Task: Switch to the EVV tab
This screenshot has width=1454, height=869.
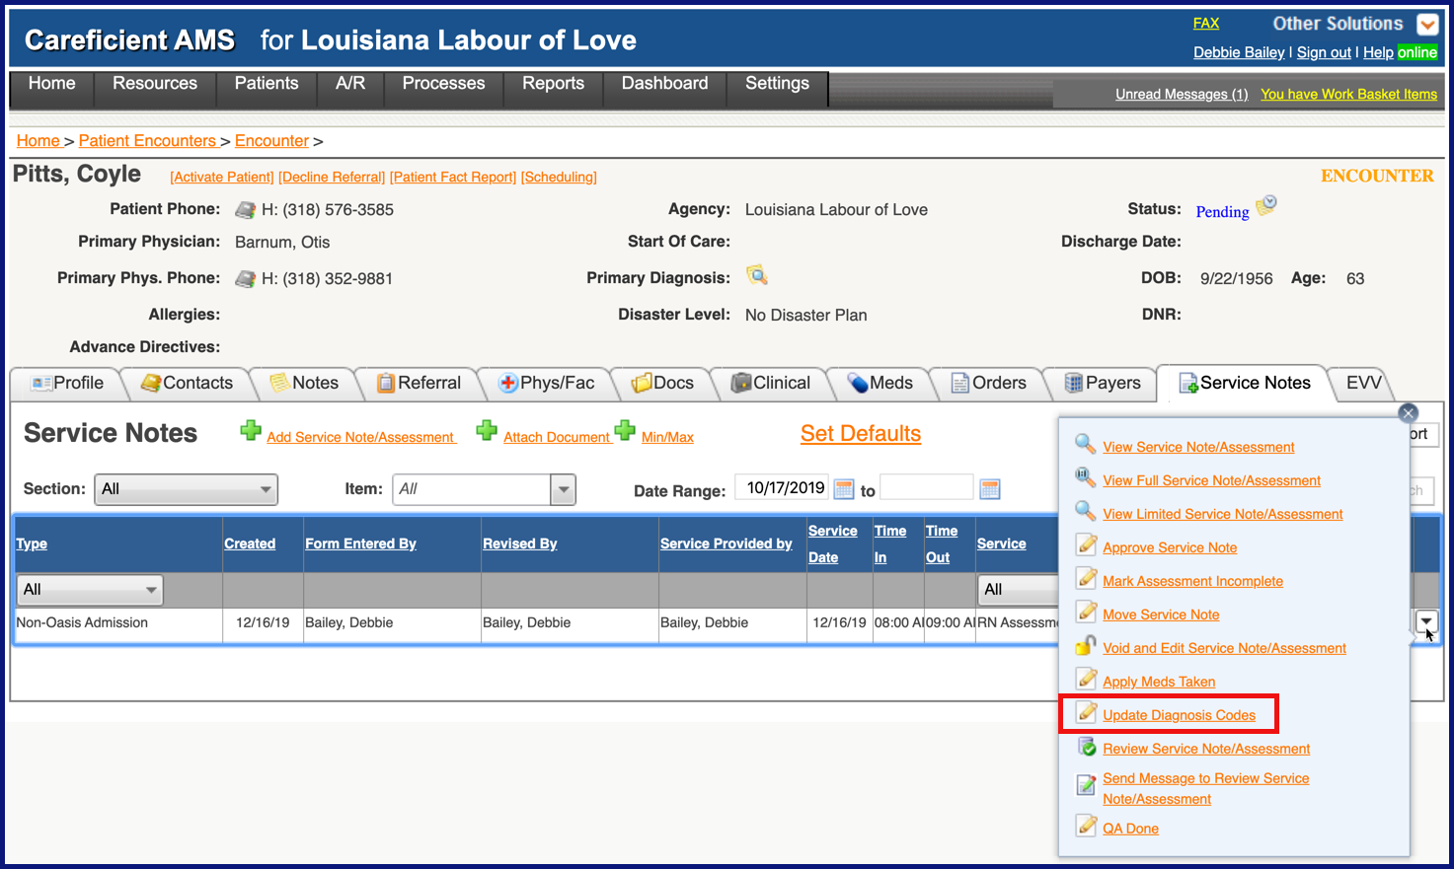Action: tap(1363, 383)
